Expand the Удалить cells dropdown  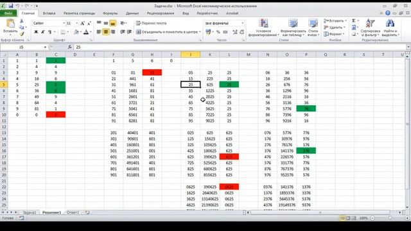344,27
